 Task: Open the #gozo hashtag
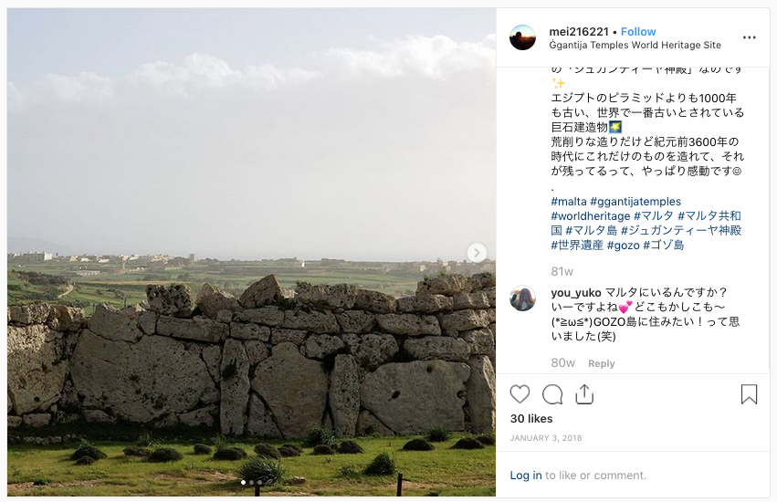[624, 246]
